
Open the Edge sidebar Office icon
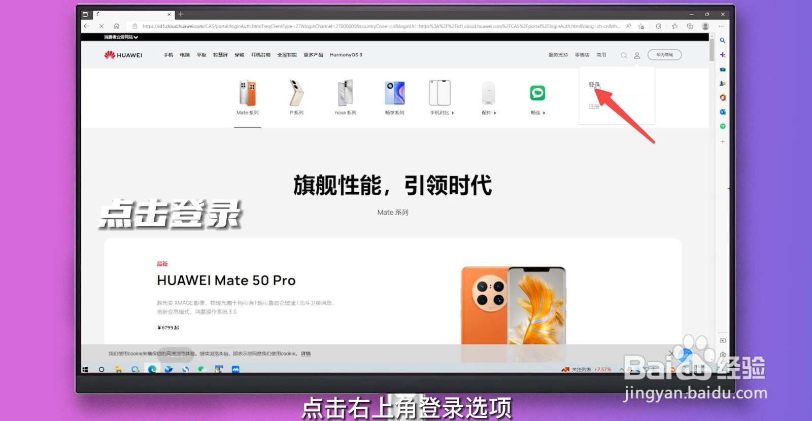(723, 97)
